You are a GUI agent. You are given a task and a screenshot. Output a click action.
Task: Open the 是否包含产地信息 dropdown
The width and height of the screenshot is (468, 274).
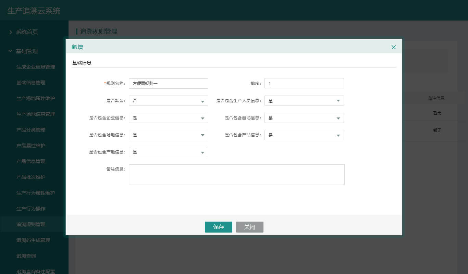tap(168, 152)
